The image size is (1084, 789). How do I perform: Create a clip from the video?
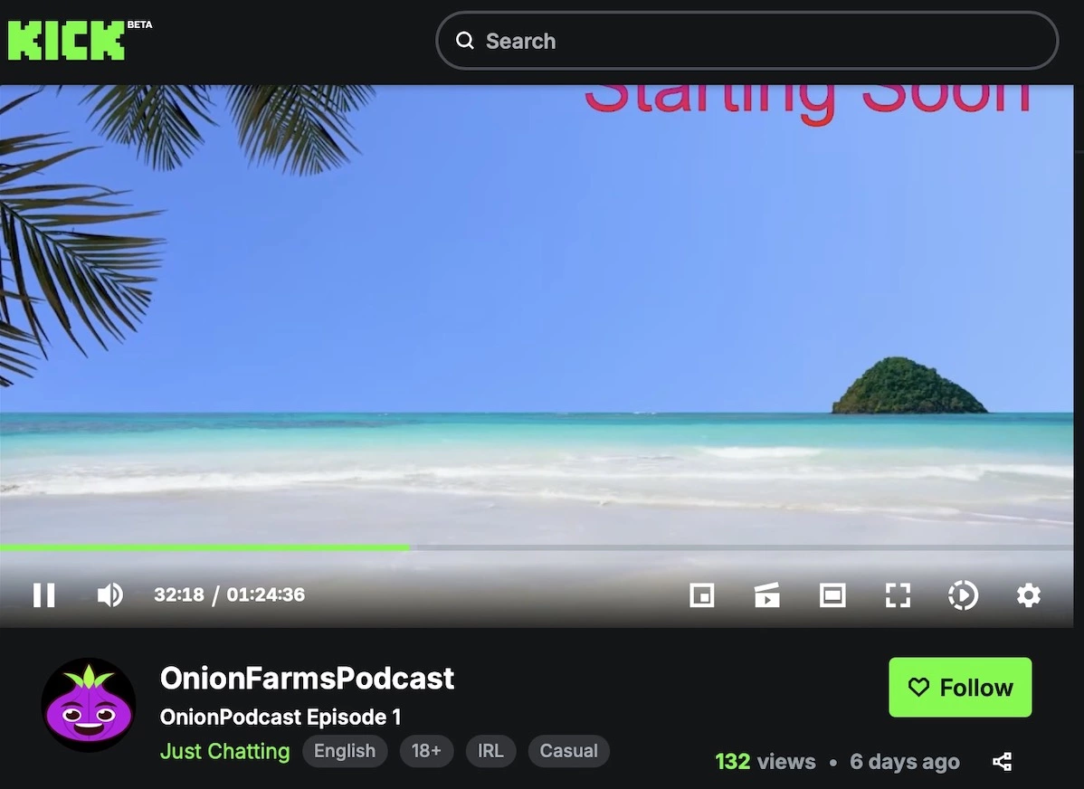tap(766, 594)
